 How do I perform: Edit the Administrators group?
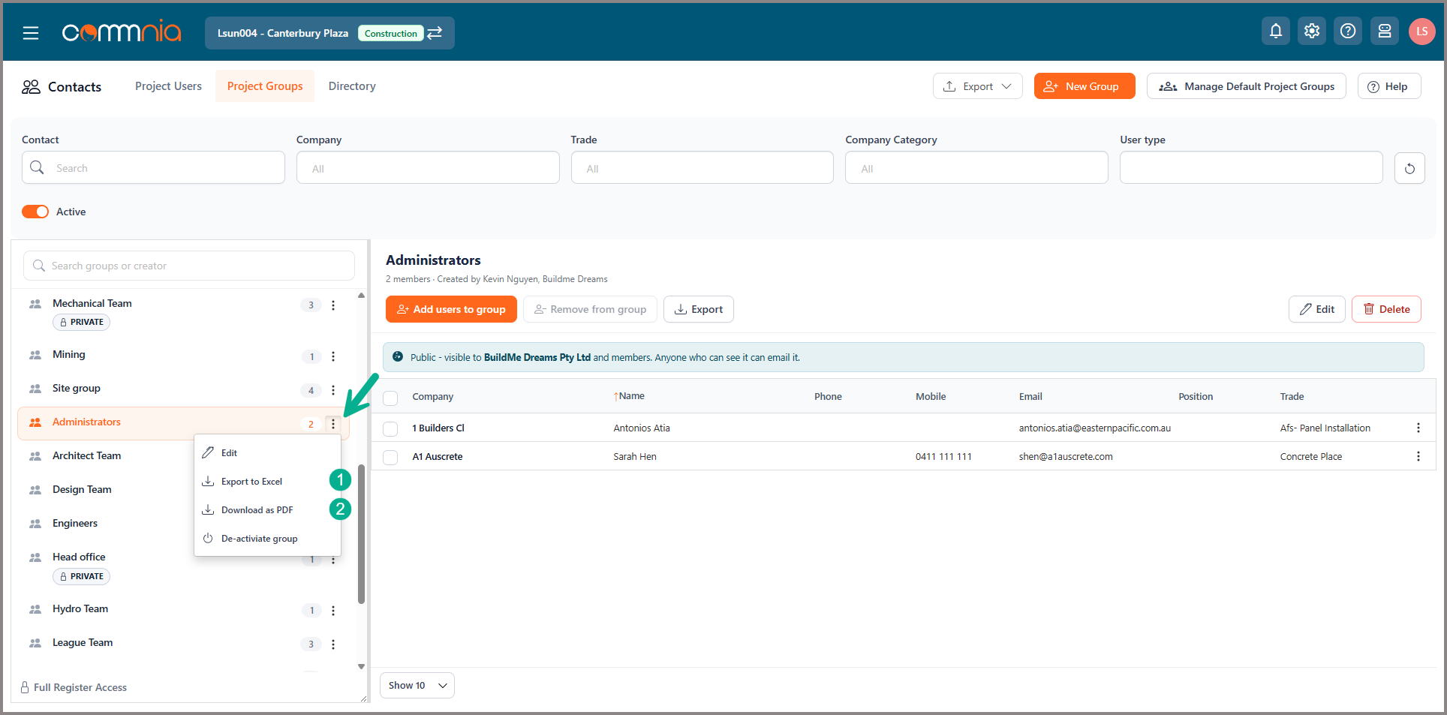tap(1317, 309)
